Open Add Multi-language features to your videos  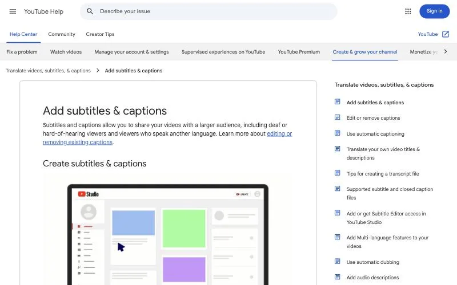[387, 242]
